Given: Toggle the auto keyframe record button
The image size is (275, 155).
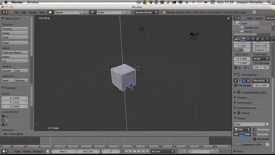Looking at the screenshot, I should (180, 151).
